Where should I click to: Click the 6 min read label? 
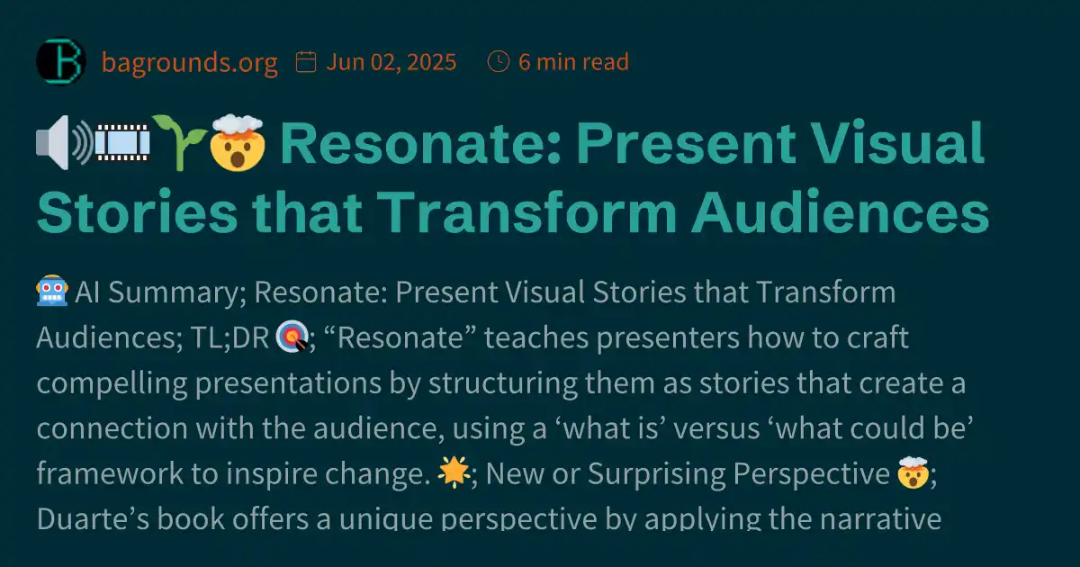click(573, 61)
